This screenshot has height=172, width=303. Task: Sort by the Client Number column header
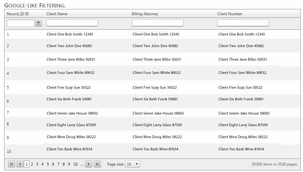[x=230, y=14]
